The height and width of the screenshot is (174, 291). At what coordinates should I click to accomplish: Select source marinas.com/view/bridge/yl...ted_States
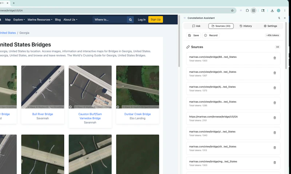(233, 133)
